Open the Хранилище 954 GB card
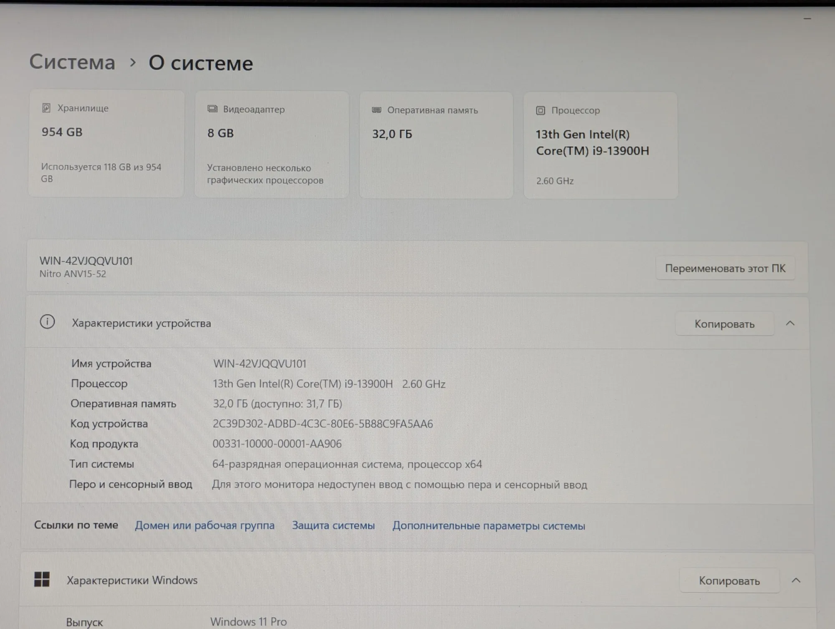The height and width of the screenshot is (629, 835). coord(106,143)
